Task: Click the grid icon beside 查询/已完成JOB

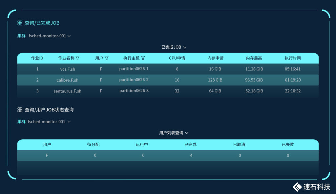Action: [20, 23]
